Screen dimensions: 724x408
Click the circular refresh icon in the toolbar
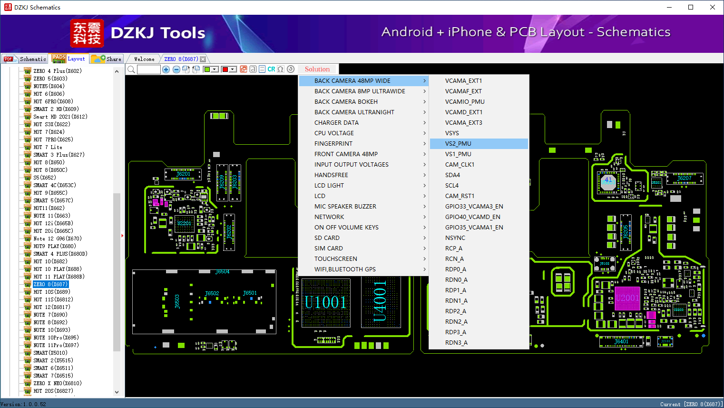point(290,69)
